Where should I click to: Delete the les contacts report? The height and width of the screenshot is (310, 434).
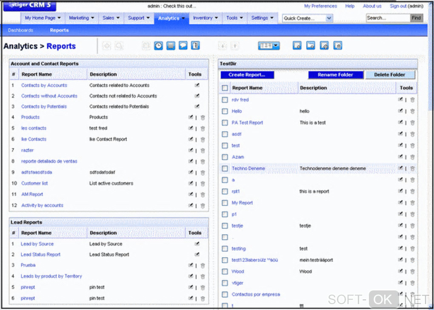click(203, 128)
